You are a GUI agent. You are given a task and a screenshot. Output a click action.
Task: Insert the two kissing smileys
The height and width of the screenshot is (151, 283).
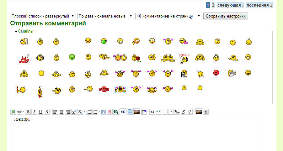120,57
